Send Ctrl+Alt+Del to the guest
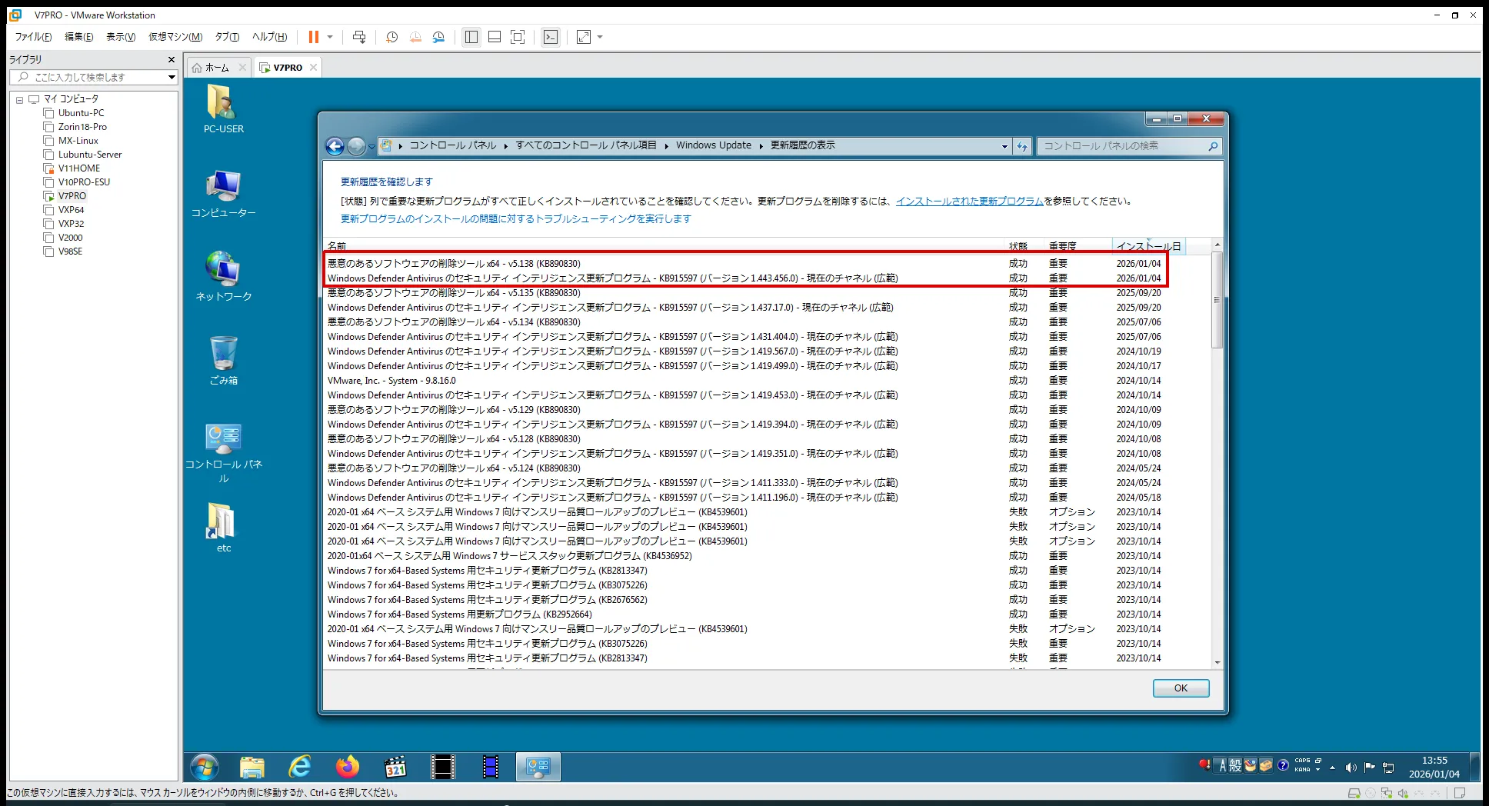 point(358,37)
